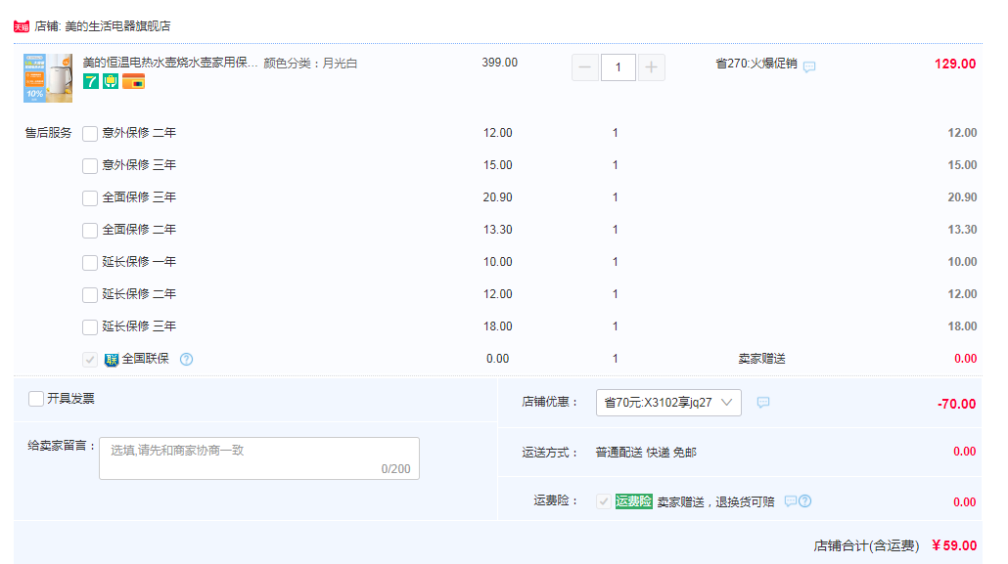Click the Tmall logo icon beside store name
The height and width of the screenshot is (564, 1008).
22,26
